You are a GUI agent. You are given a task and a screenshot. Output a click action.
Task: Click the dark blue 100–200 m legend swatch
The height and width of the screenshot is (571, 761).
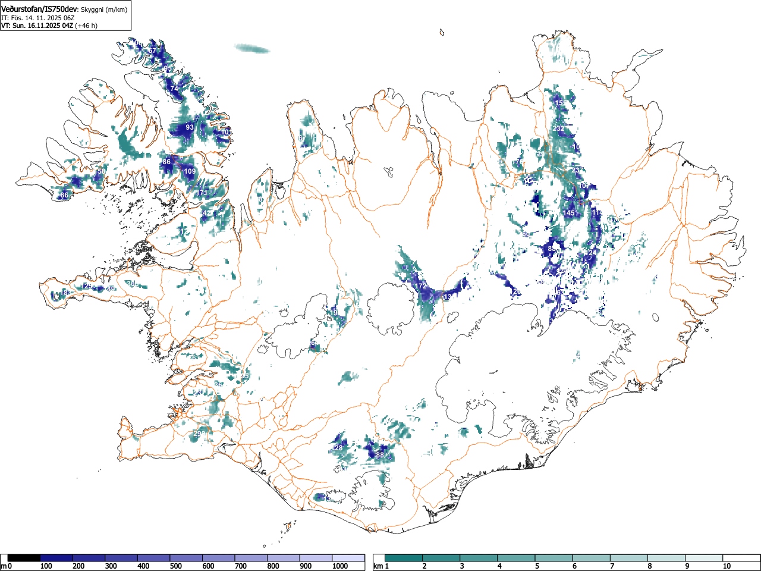[x=56, y=558]
